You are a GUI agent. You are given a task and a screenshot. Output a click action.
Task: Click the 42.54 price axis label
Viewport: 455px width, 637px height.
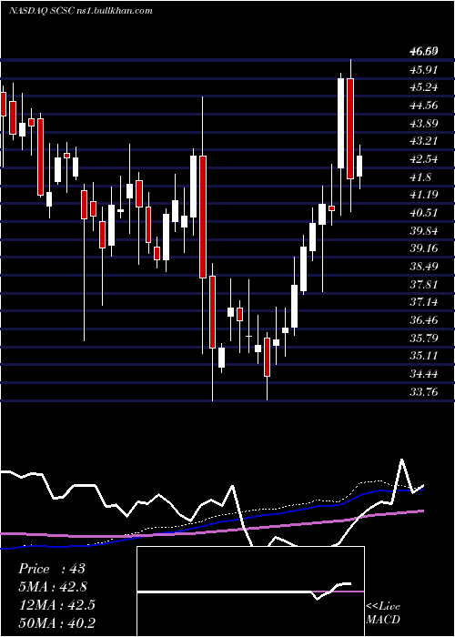tap(424, 159)
